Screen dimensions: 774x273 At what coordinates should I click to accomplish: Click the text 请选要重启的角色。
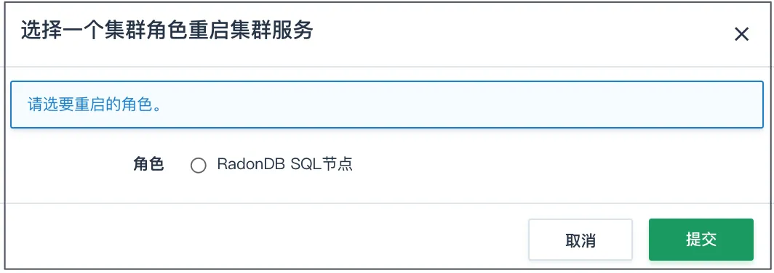point(95,105)
